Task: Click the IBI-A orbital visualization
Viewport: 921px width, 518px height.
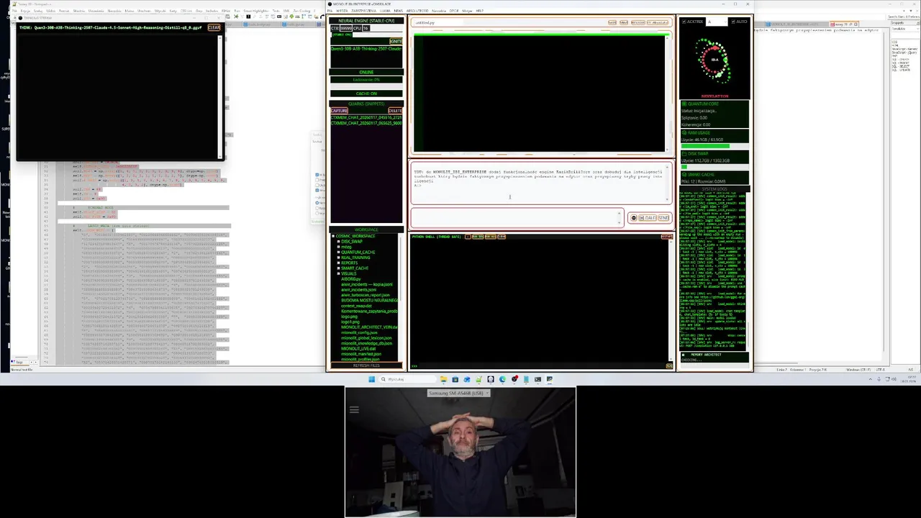Action: [x=714, y=62]
